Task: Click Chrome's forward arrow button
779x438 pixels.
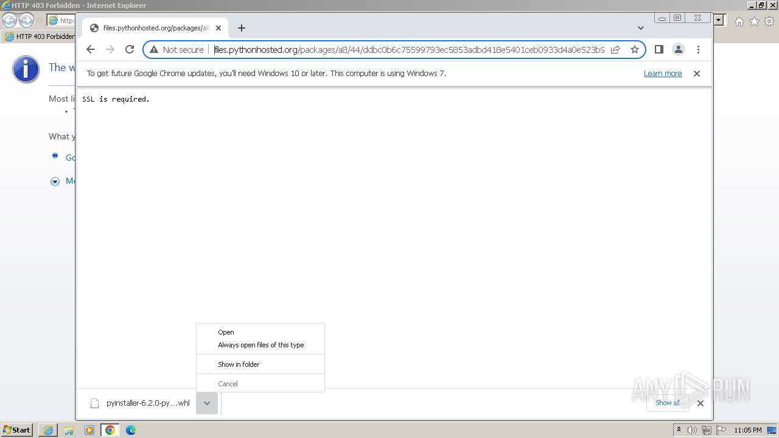Action: pyautogui.click(x=110, y=50)
